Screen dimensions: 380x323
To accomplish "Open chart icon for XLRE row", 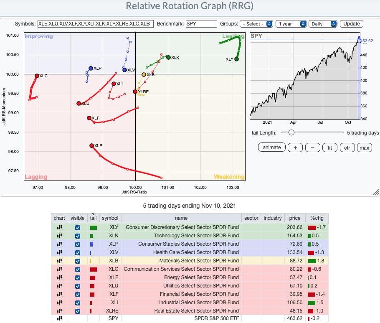I will tap(59, 311).
